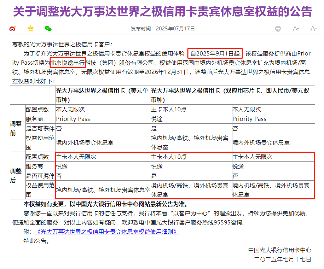This screenshot has width=324, height=269.
Task: Click the 美元单币种 card column header
Action: pos(103,95)
